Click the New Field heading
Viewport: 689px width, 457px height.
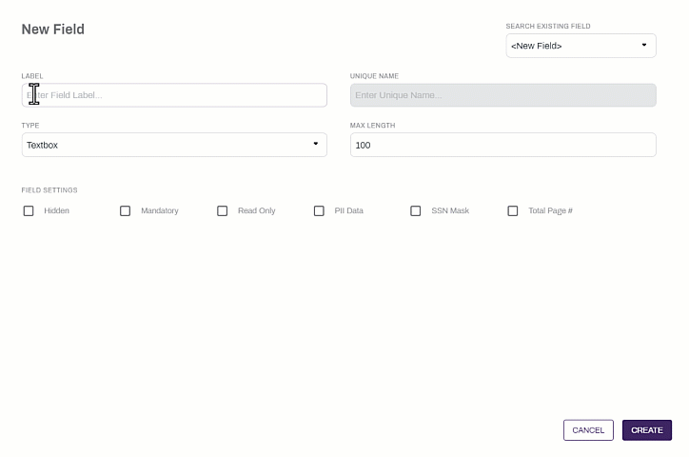click(53, 30)
